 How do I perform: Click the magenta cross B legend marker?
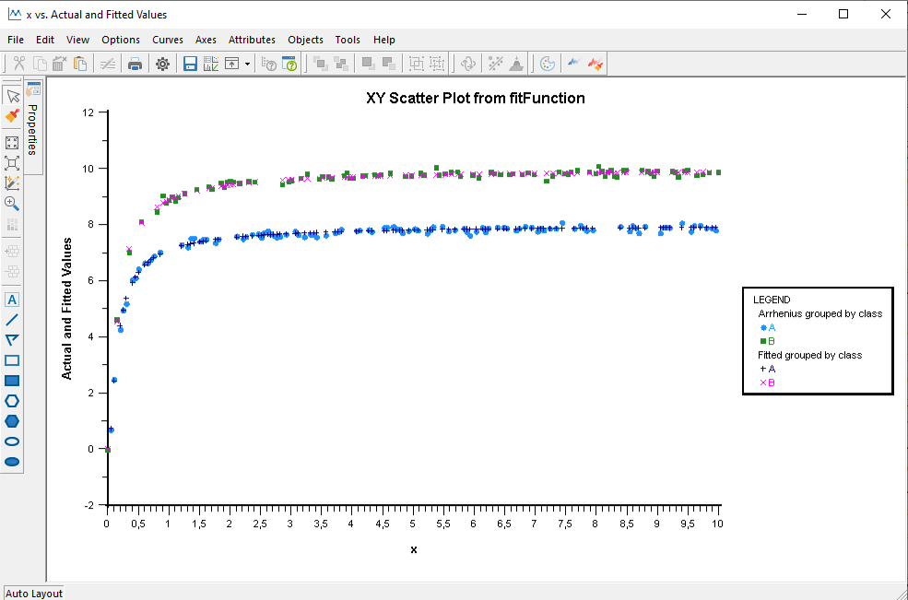763,382
